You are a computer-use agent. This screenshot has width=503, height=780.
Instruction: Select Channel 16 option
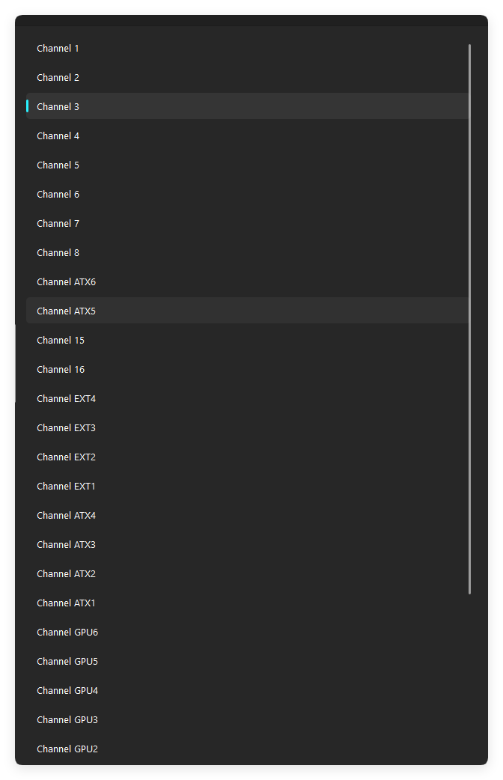click(x=249, y=369)
